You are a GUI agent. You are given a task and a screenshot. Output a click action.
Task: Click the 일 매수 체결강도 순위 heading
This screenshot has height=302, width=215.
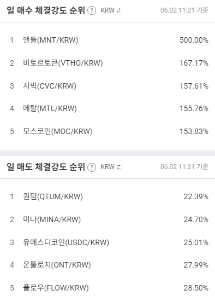(x=46, y=10)
